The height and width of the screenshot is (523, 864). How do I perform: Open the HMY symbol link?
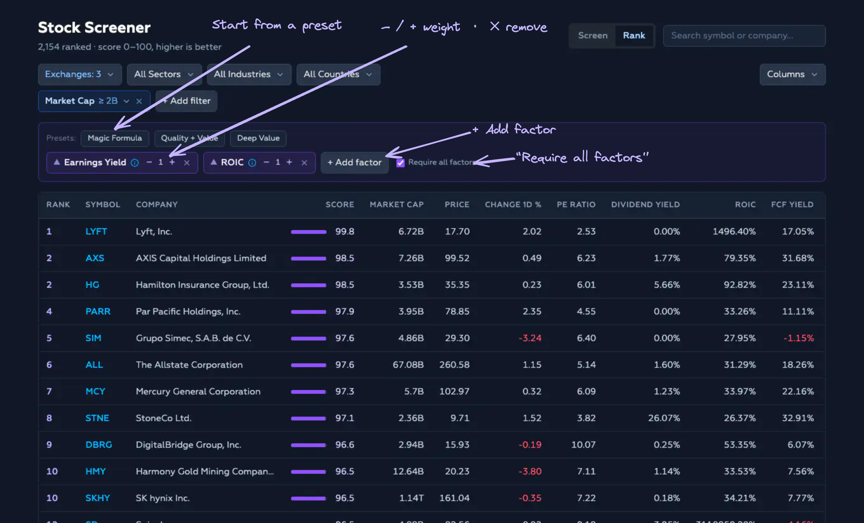[x=95, y=471]
